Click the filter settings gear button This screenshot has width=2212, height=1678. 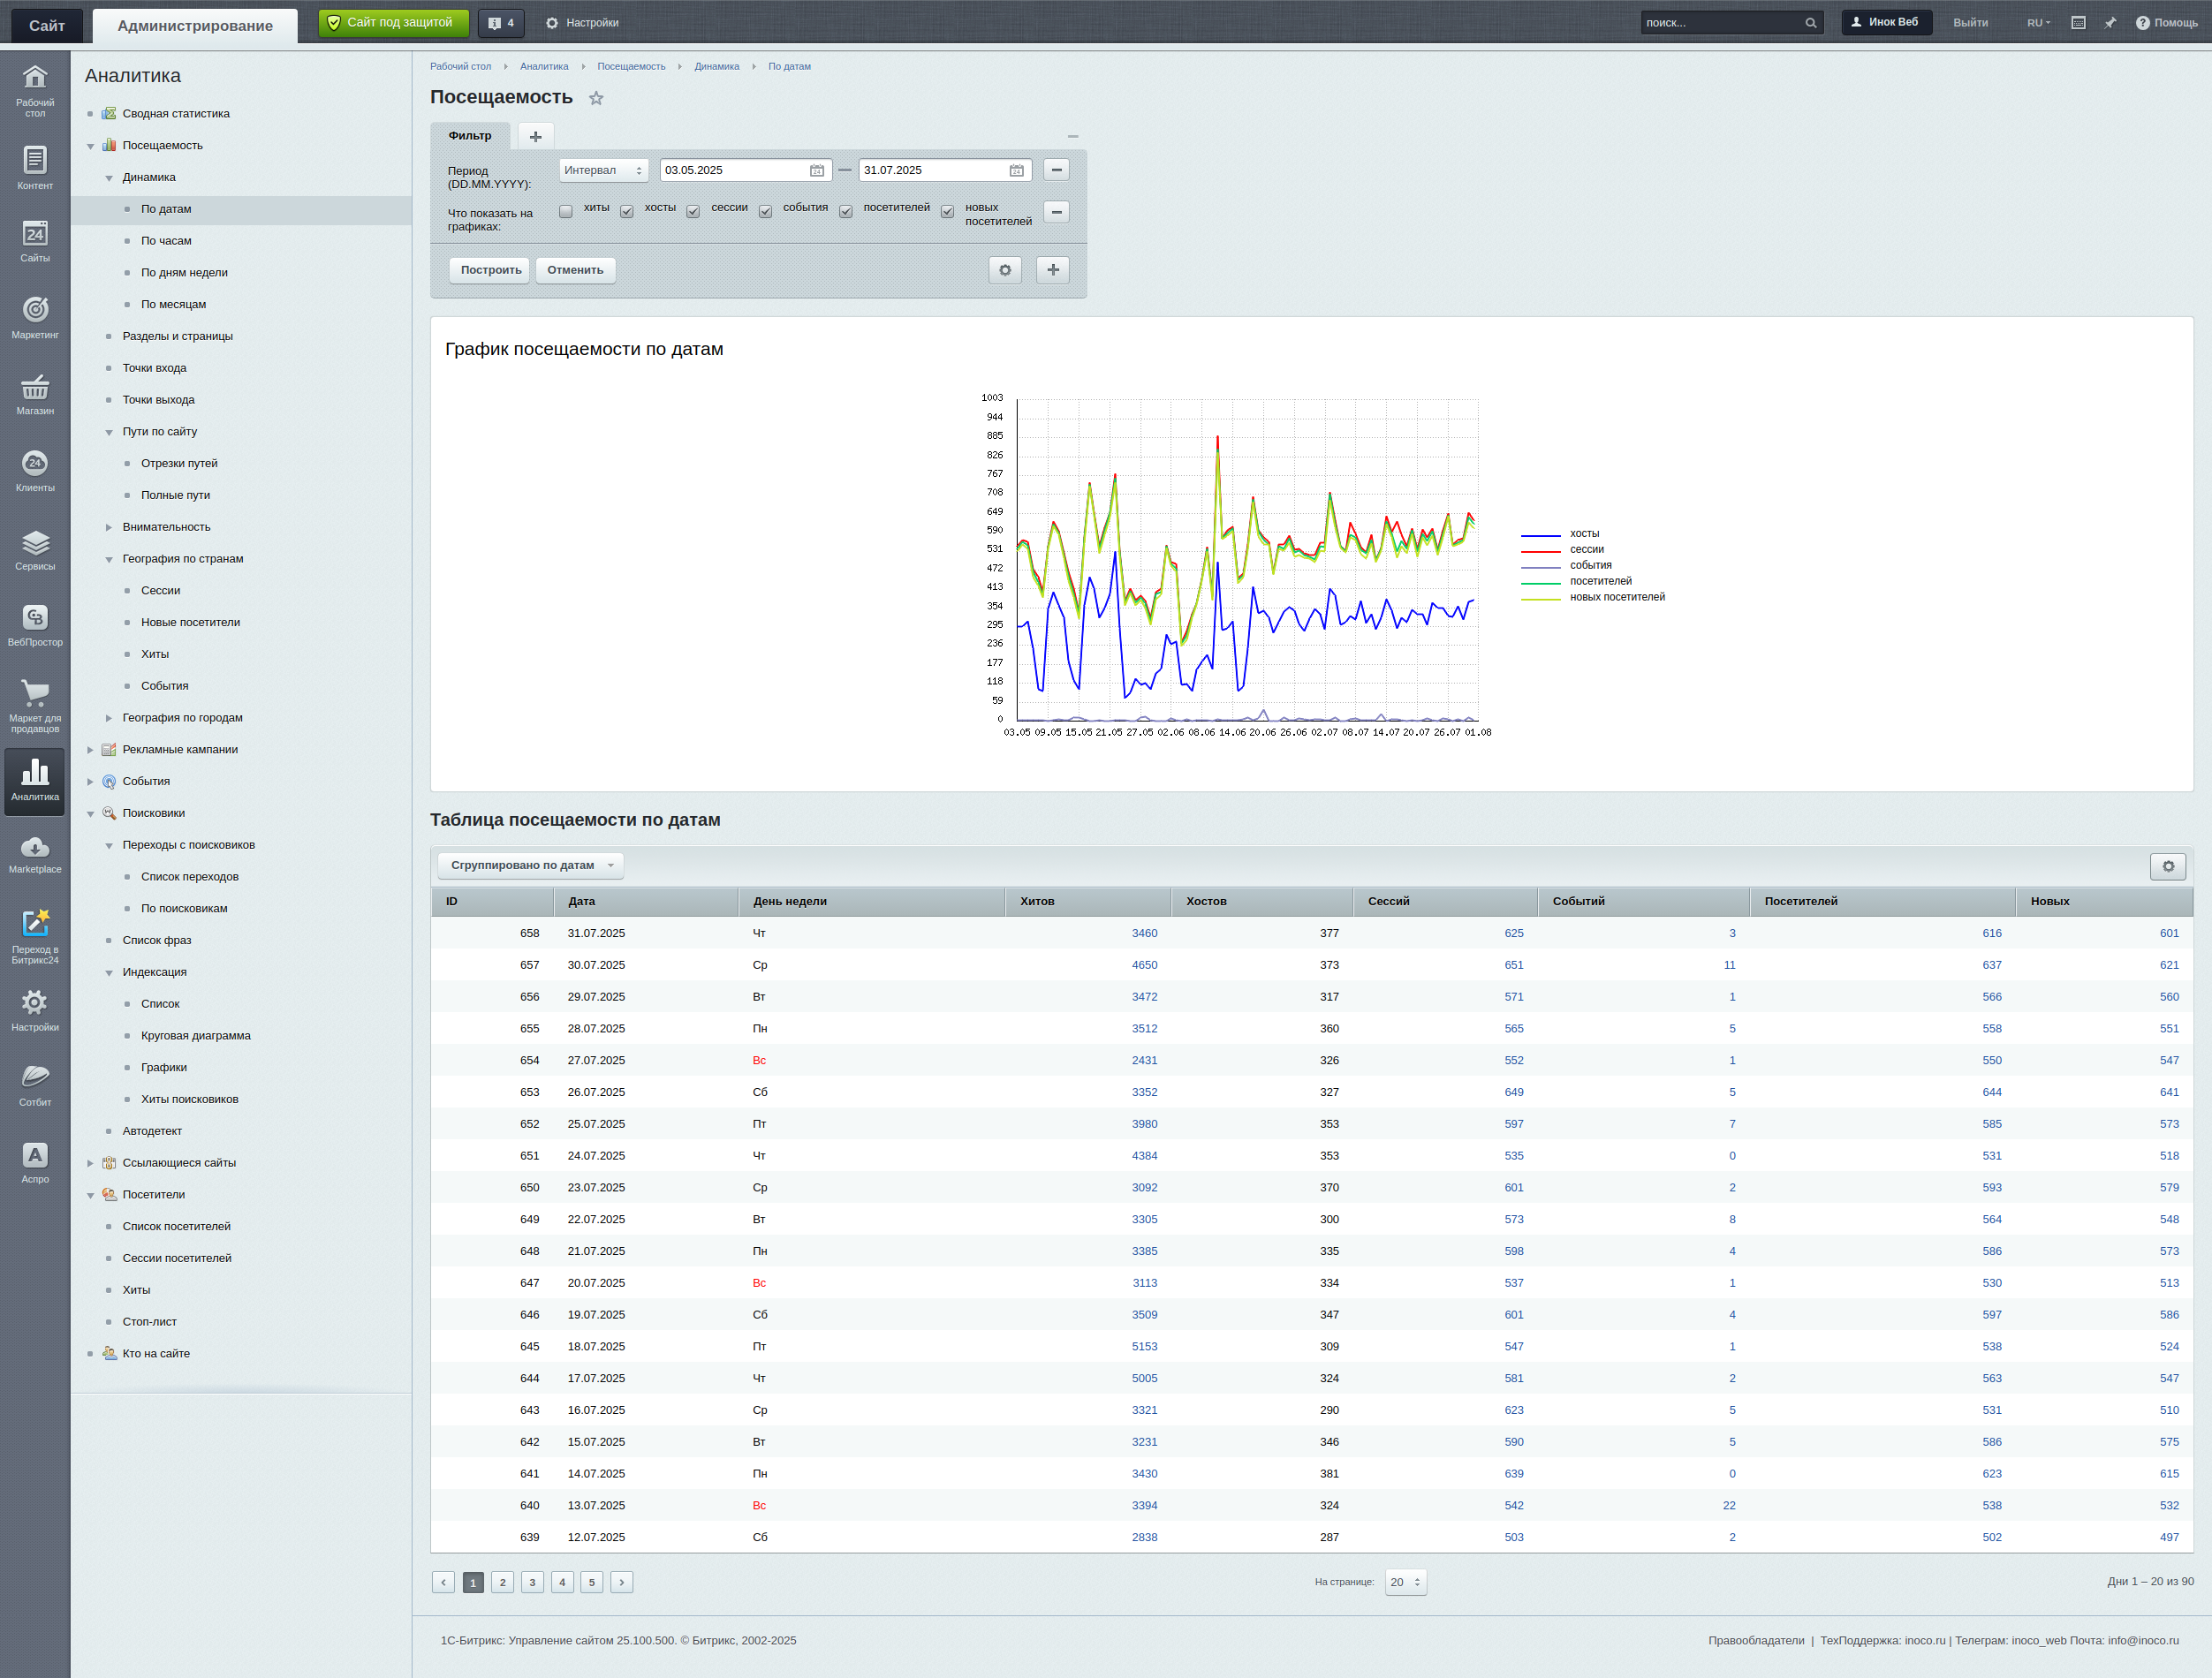[x=1004, y=270]
